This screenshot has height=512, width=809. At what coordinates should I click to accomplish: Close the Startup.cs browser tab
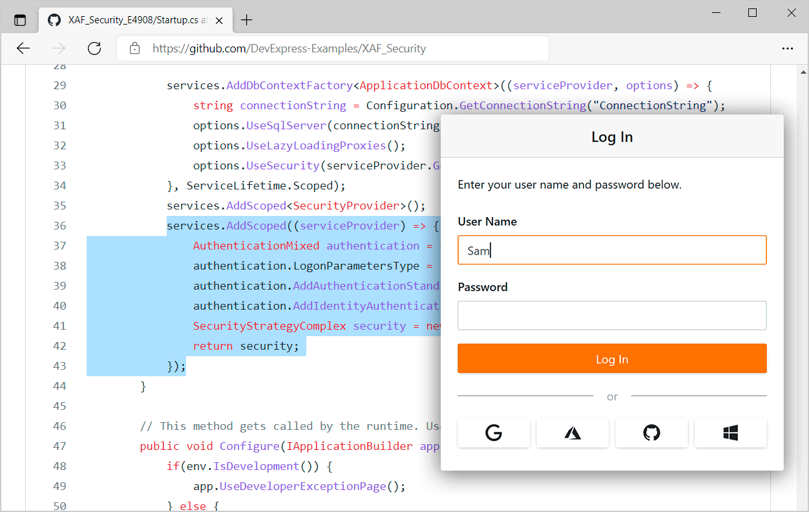point(218,19)
